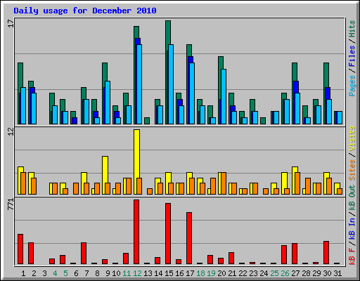
Task: Click green day label 5
Action: pos(65,273)
